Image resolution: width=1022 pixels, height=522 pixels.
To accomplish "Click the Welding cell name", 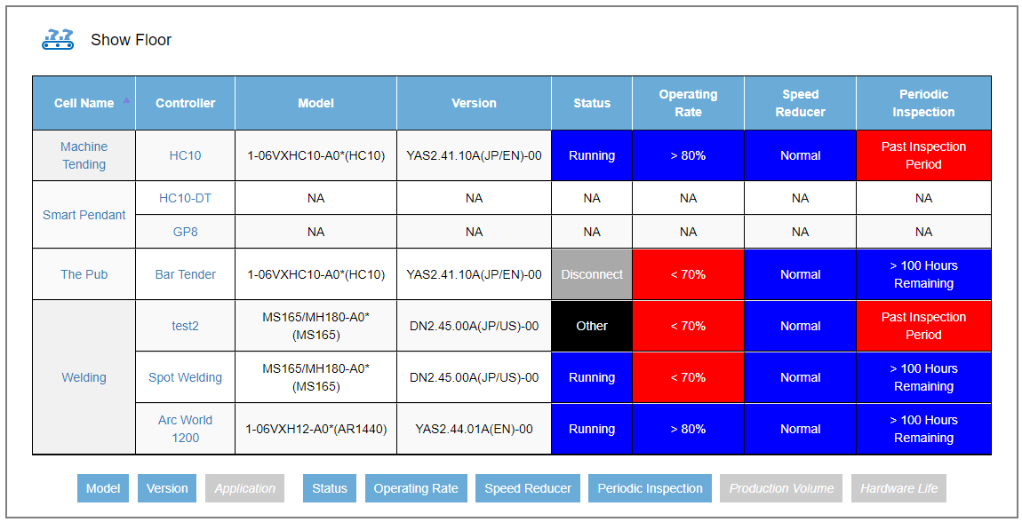I will [84, 377].
